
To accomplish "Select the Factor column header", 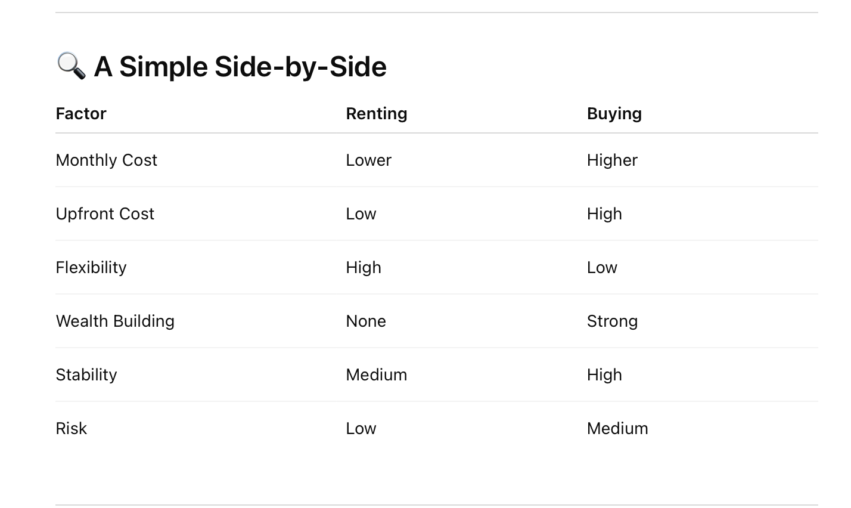I will point(81,114).
